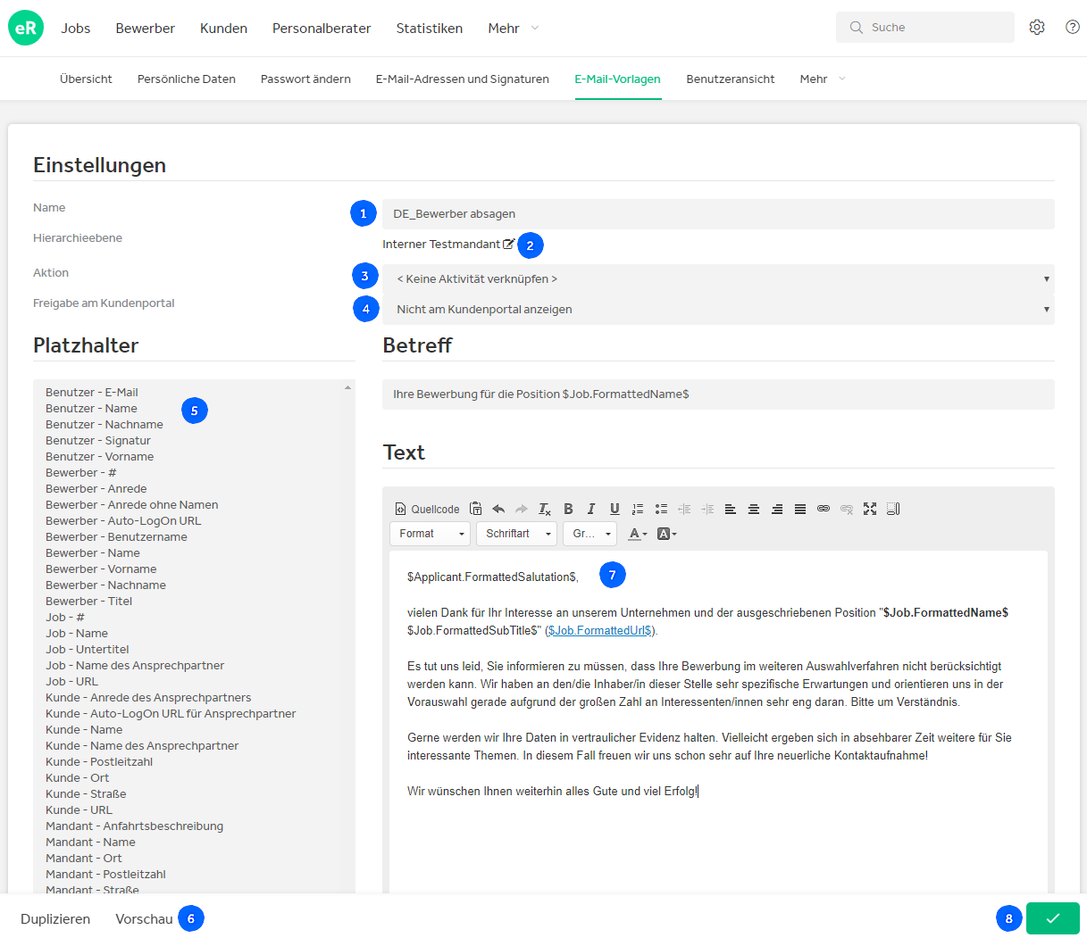Switch to Passwort ändern tab
1087x938 pixels.
coord(305,79)
